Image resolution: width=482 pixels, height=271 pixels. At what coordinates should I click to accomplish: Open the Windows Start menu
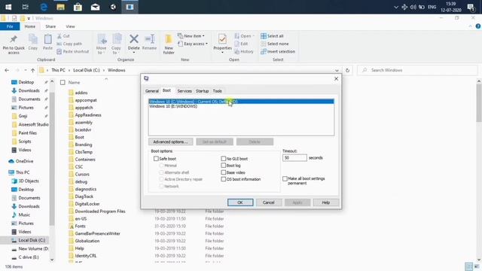tap(8, 7)
